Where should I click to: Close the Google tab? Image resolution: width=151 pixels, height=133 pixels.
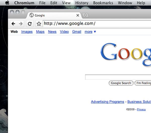click(78, 15)
